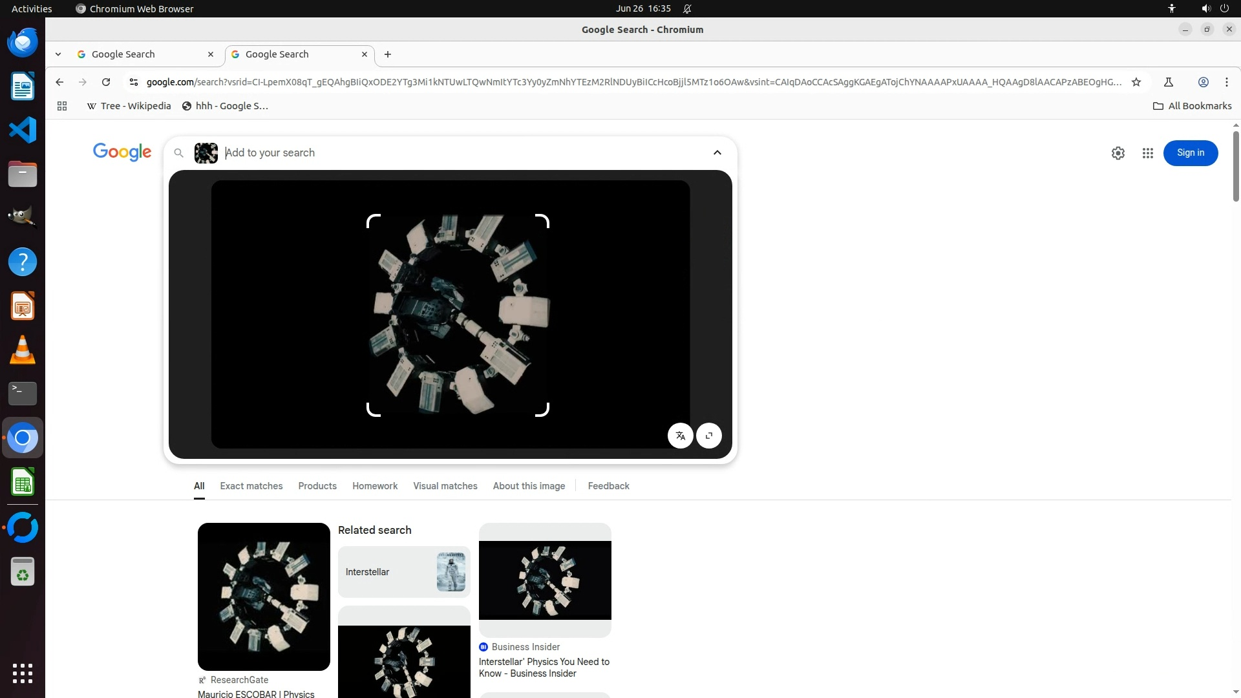1241x698 pixels.
Task: Open Interstellar related search
Action: click(404, 572)
